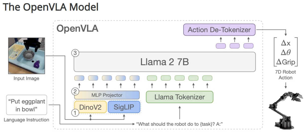Screen dimensions: 304x132
Task: Click the rightmost green language token
Action: pos(207,78)
